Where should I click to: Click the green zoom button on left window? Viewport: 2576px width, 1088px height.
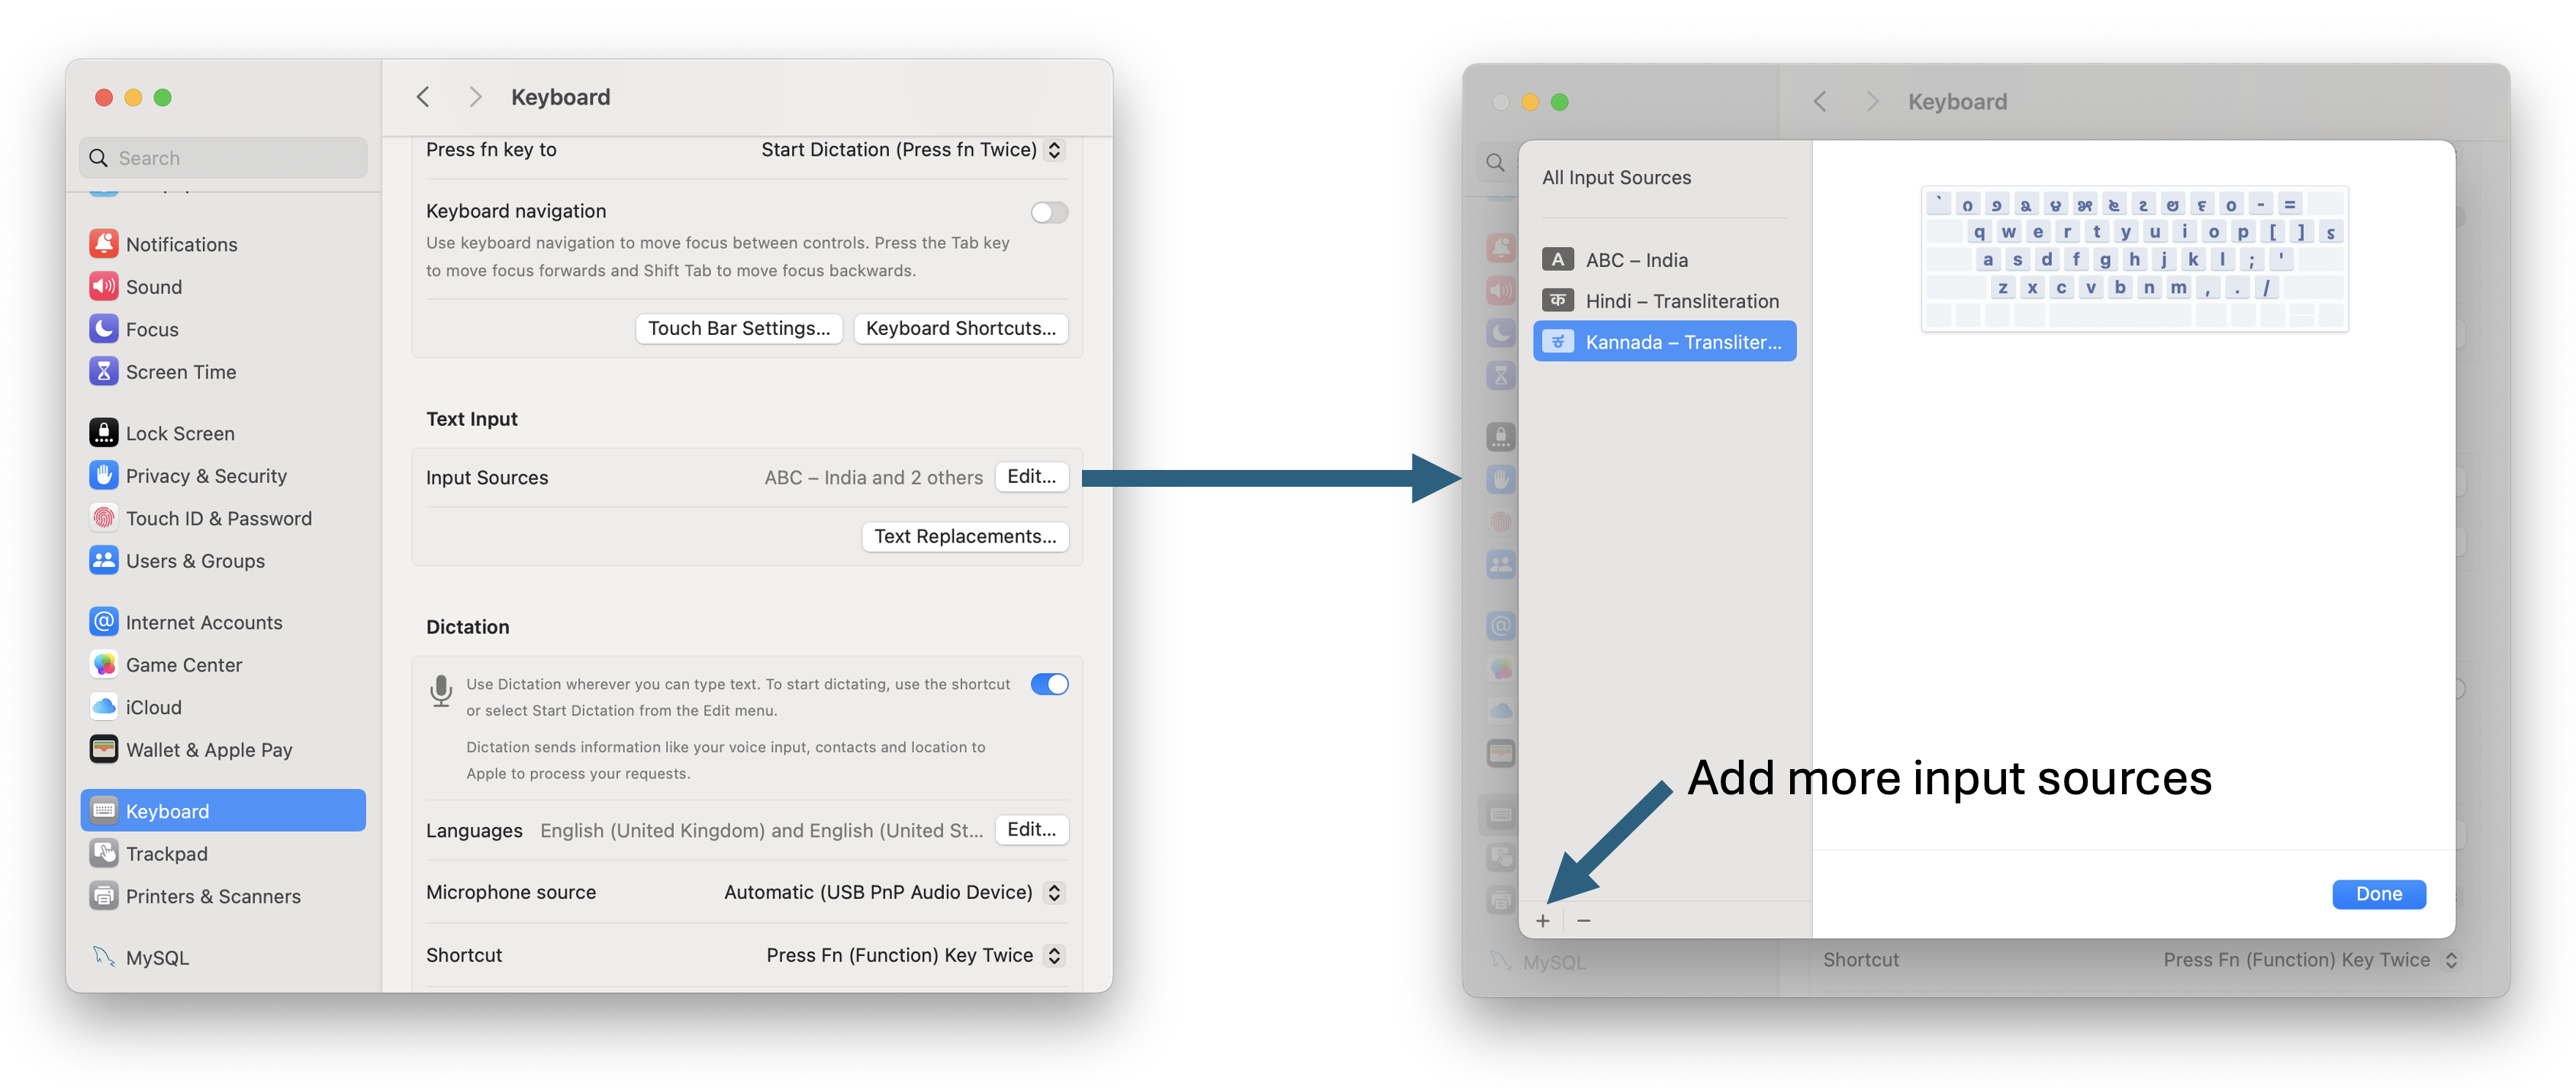pos(163,98)
